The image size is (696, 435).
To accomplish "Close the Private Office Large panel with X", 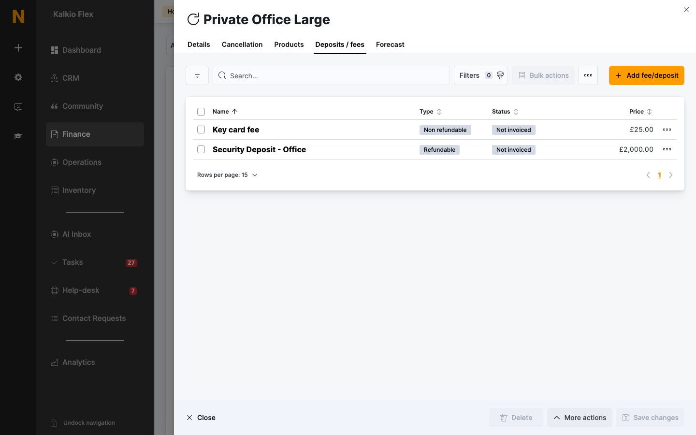I will (x=686, y=10).
